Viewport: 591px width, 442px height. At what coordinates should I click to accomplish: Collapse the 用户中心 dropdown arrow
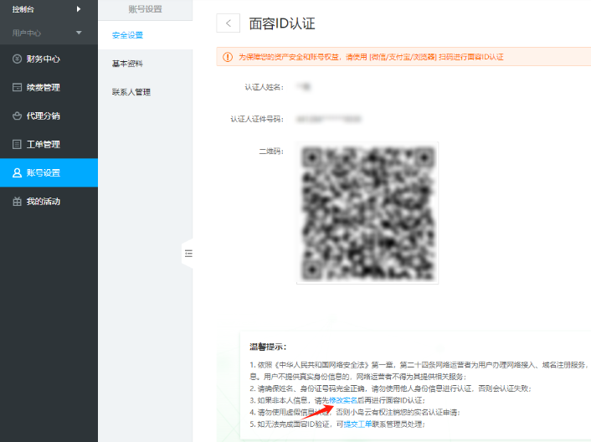pyautogui.click(x=79, y=33)
